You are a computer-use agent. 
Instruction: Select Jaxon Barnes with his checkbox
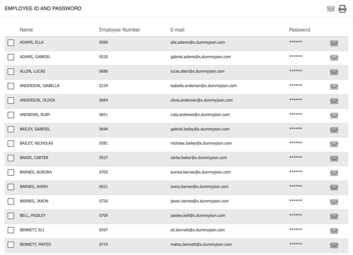point(11,201)
